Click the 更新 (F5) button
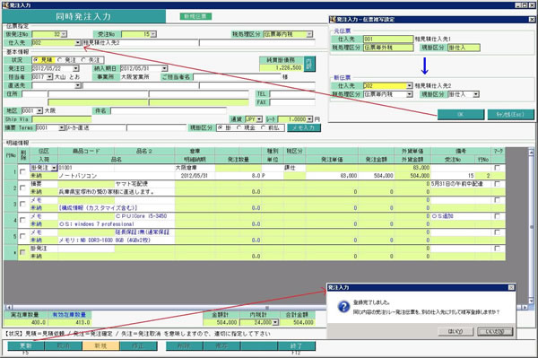 [x=26, y=345]
